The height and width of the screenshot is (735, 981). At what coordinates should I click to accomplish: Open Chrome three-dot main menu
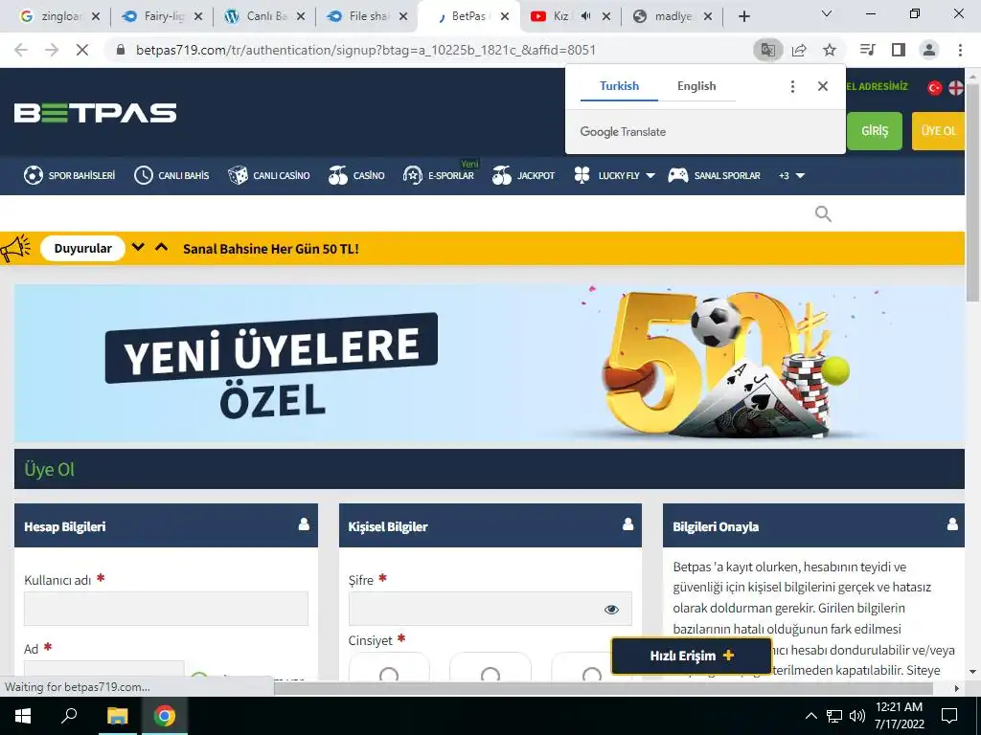[960, 50]
